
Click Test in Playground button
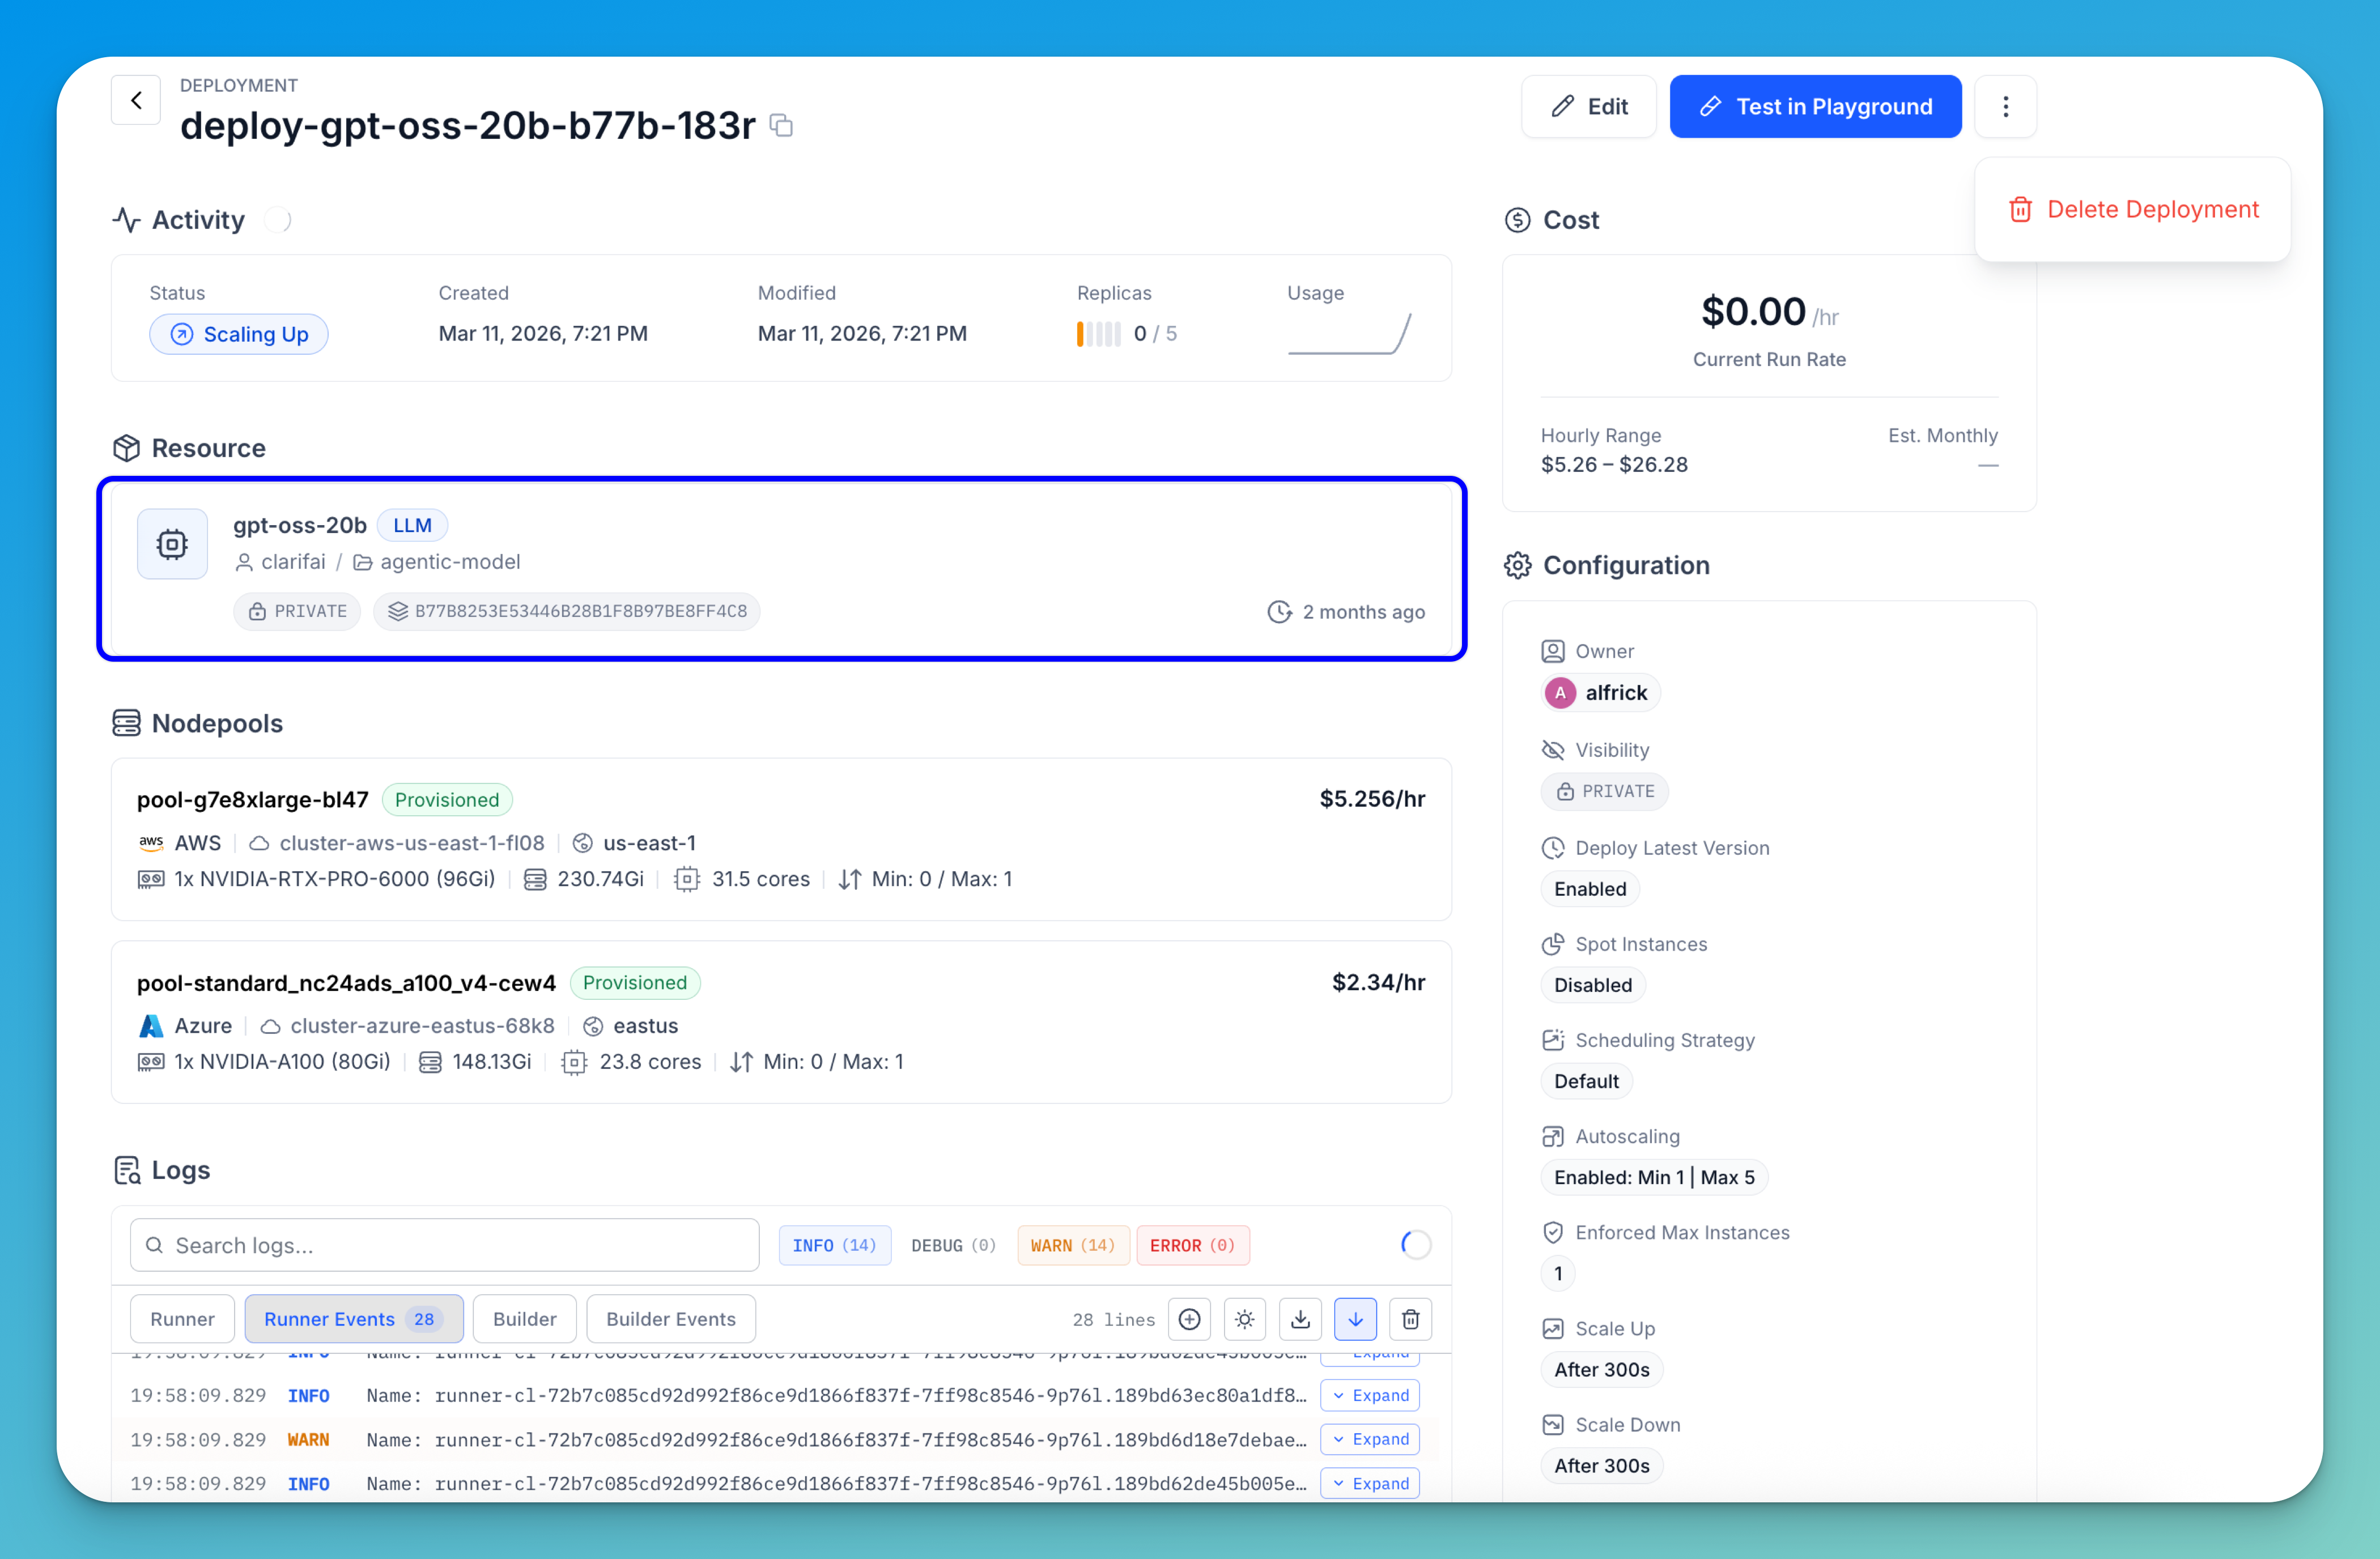point(1814,107)
